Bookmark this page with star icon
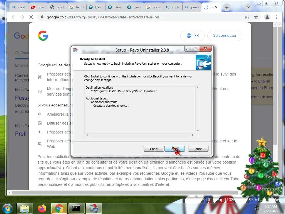 [x=256, y=17]
